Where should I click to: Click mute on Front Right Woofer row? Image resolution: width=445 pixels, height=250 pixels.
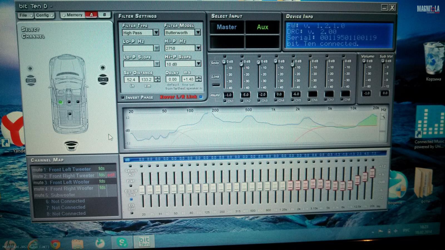point(39,189)
